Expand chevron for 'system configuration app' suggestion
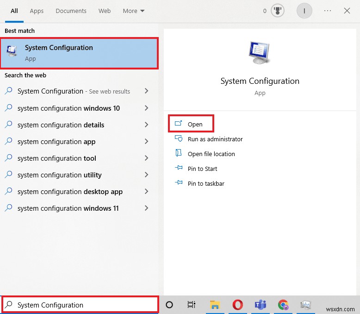This screenshot has width=360, height=314. tap(147, 141)
